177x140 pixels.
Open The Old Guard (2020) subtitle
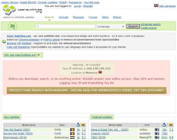pos(17,130)
